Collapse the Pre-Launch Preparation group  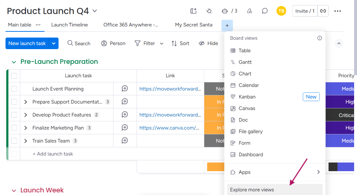tap(14, 62)
